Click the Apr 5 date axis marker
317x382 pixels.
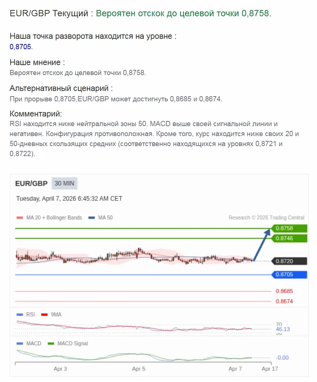point(139,369)
